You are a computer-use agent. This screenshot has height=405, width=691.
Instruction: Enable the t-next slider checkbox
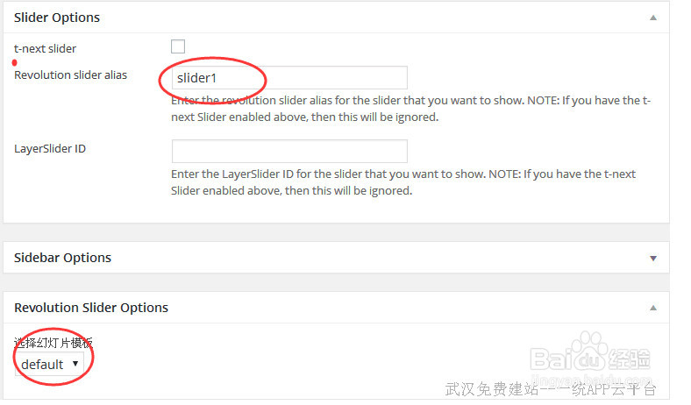[178, 46]
